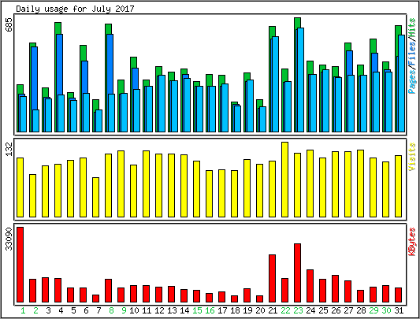This screenshot has width=420, height=319.
Task: Click the yellow Visits bar for day 16
Action: click(x=209, y=194)
